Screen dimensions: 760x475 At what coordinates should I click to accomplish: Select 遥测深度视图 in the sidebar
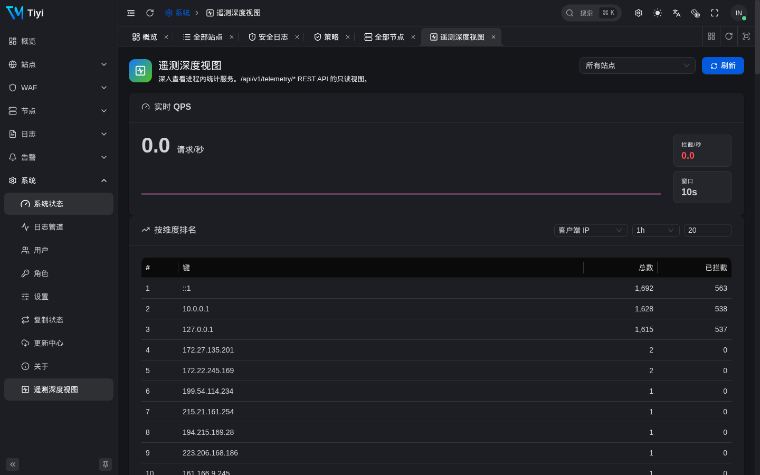coord(59,389)
